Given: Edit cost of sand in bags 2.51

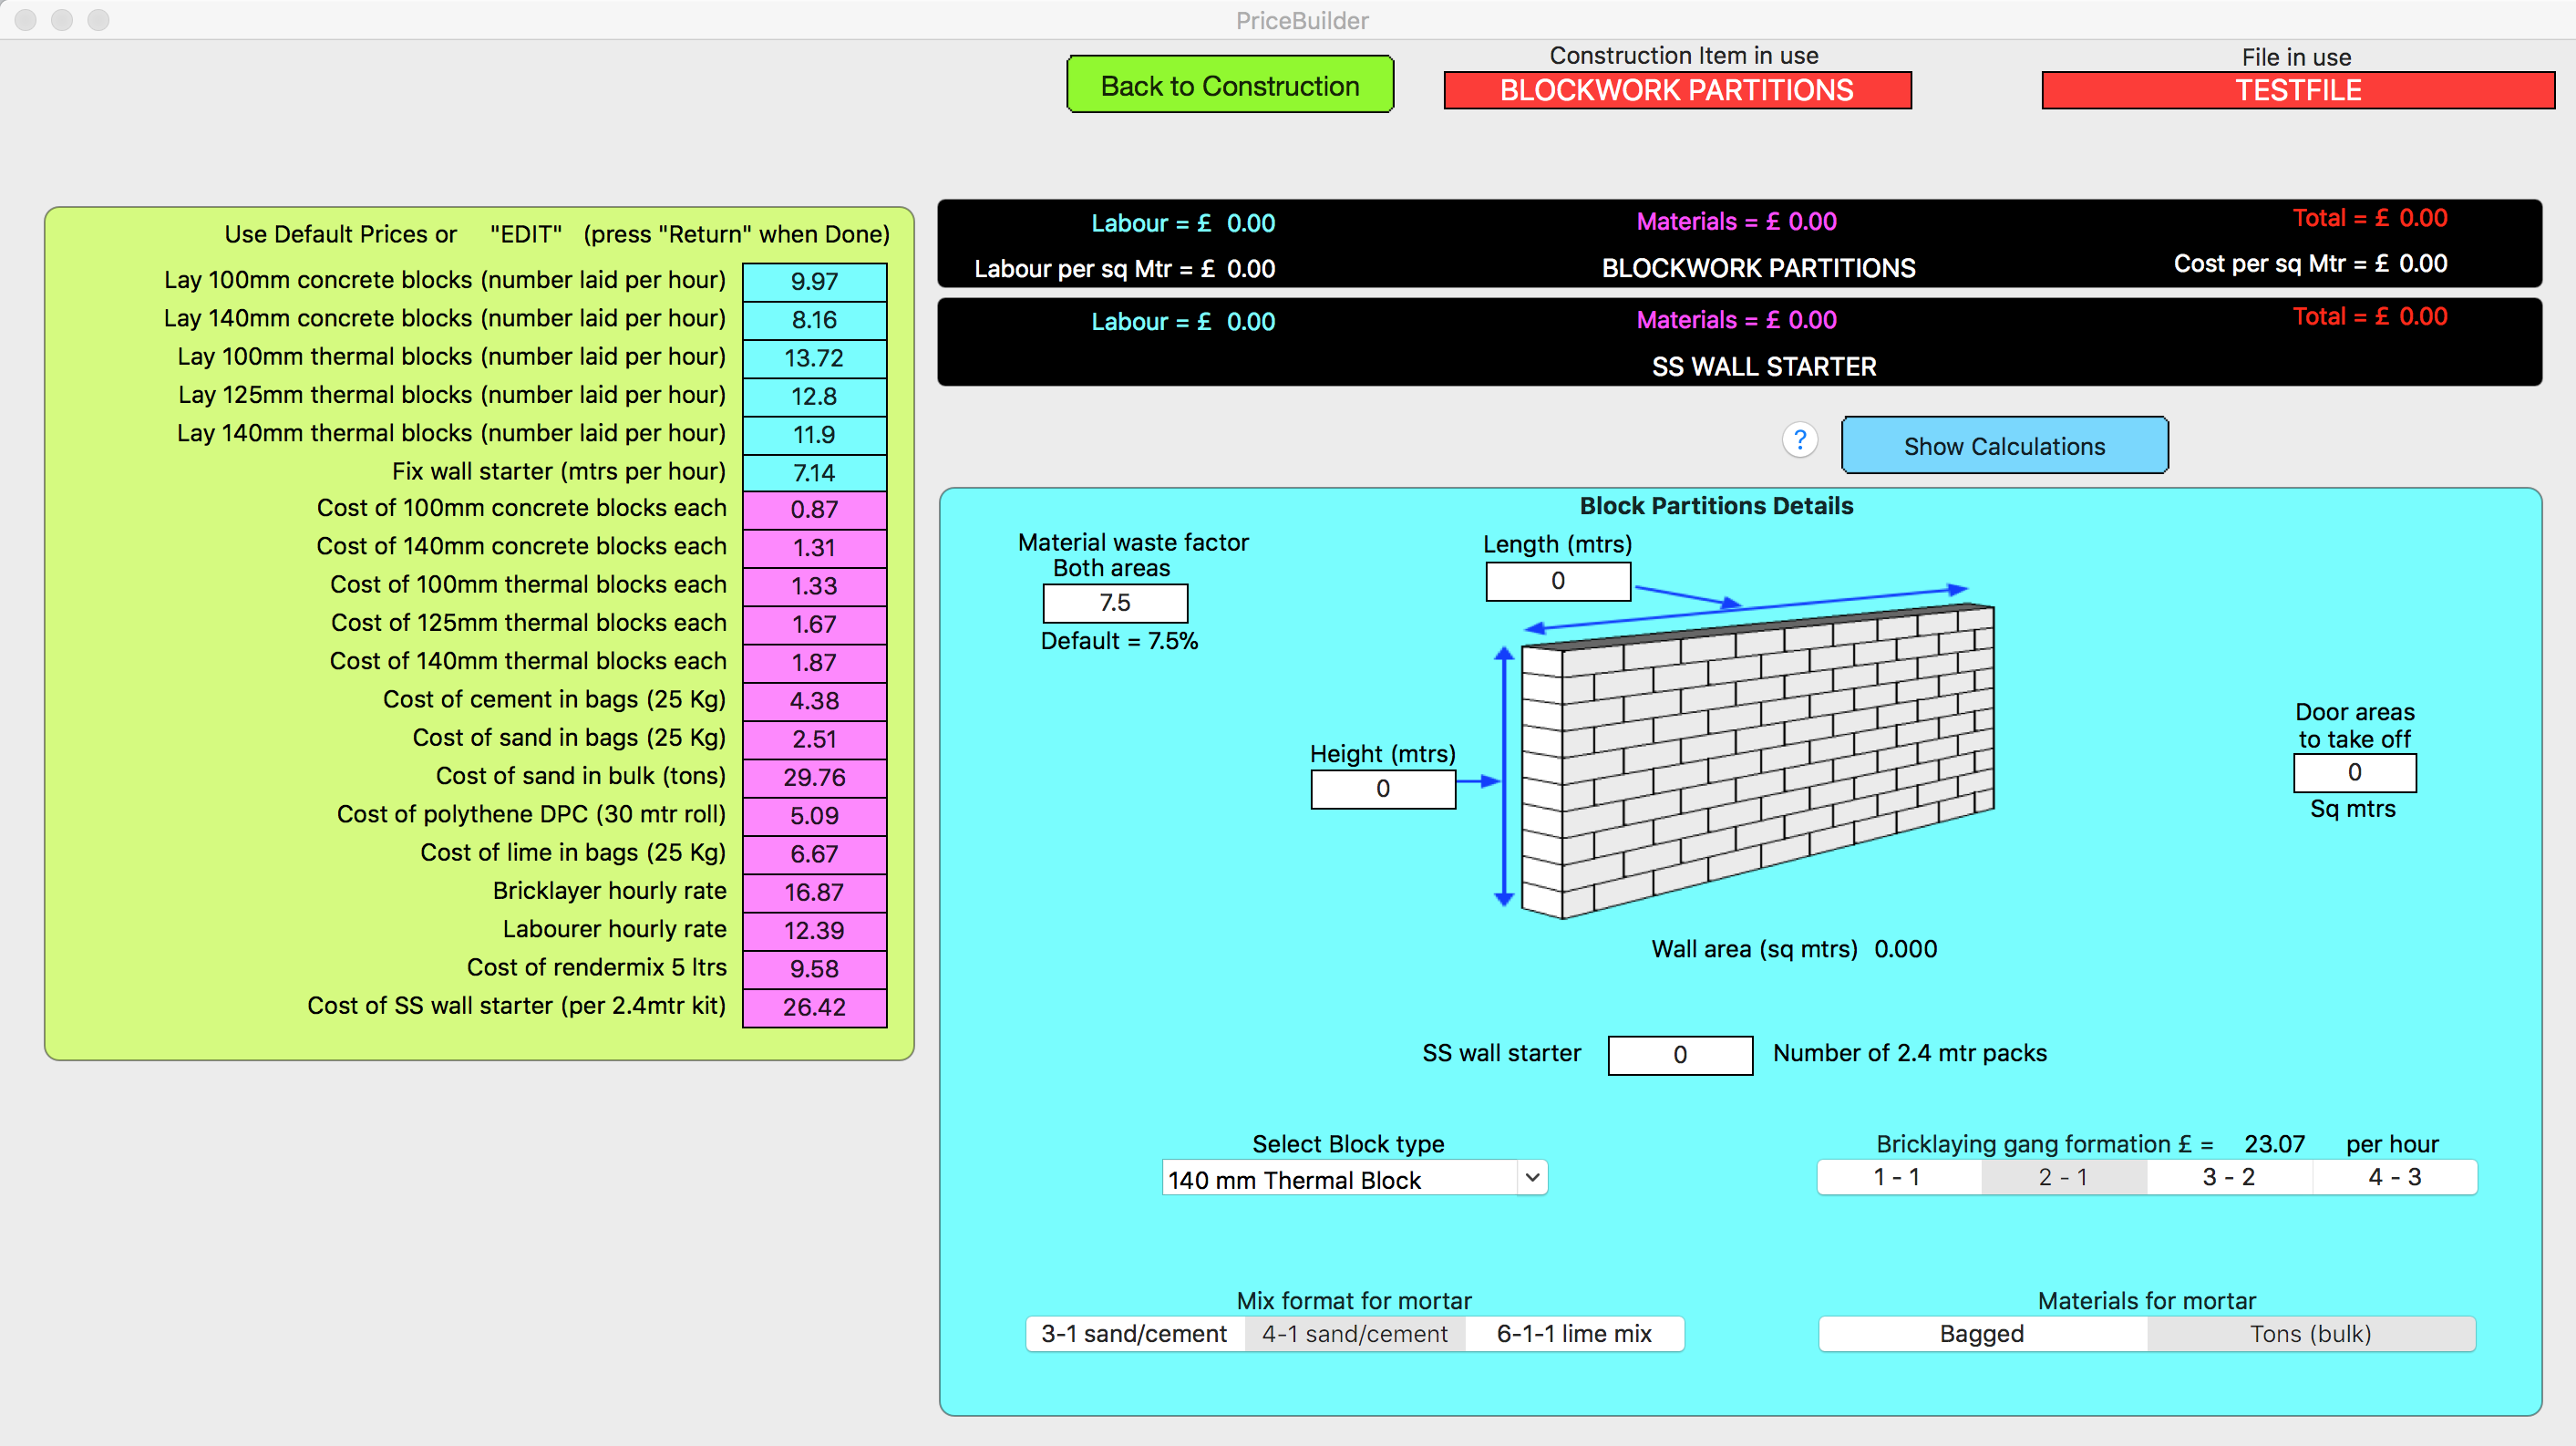Looking at the screenshot, I should 814,740.
